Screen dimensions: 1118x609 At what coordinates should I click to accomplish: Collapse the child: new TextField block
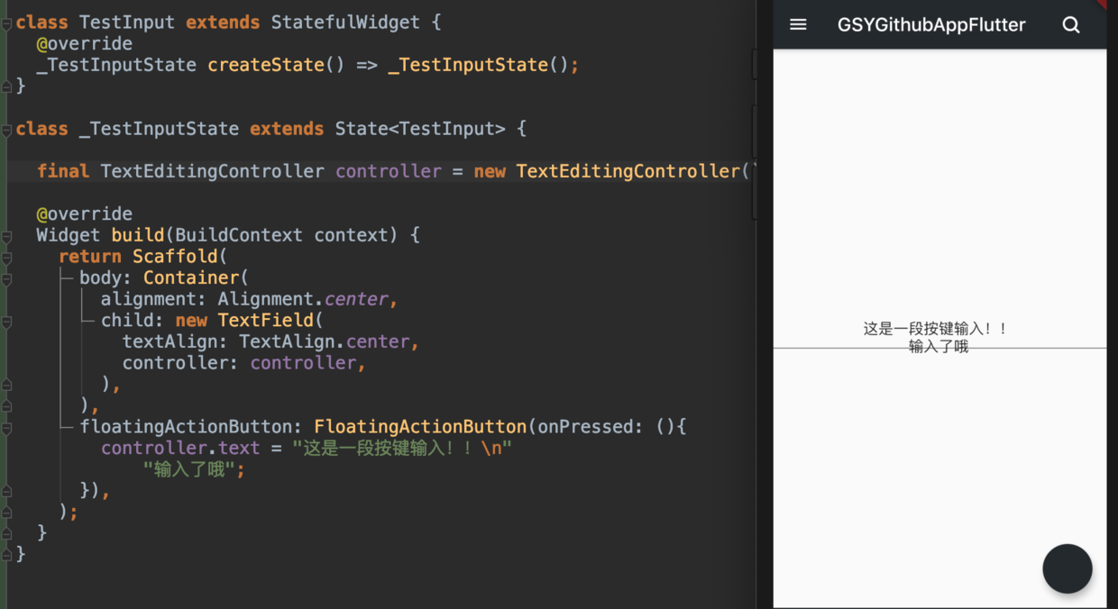[6, 321]
